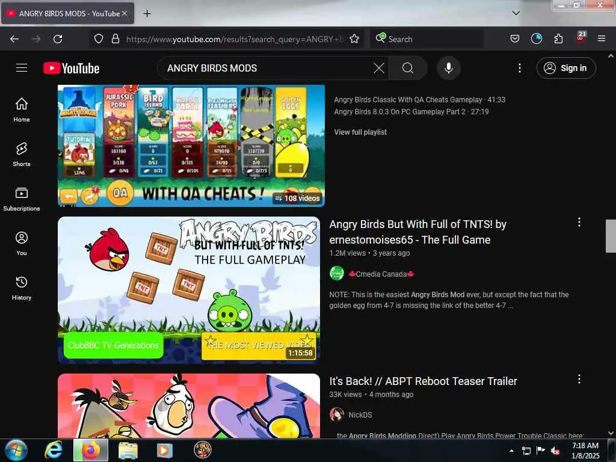Go back with the browser back arrow
The width and height of the screenshot is (616, 462).
[14, 39]
